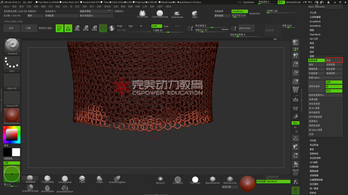Viewport: 348px width, 195px height.
Task: Activate the Edit mode icon
Action: (x=59, y=28)
